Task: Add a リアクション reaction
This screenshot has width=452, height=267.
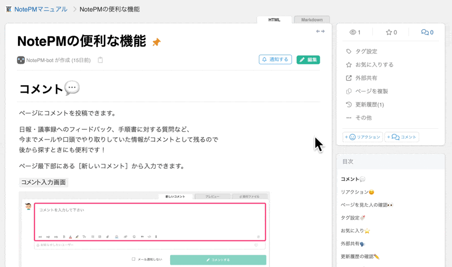Action: point(363,137)
